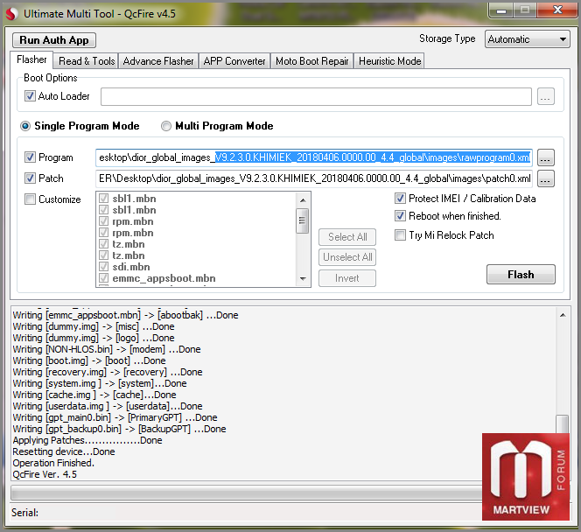The image size is (581, 532).
Task: Toggle Protect IMEI / Calibration Data
Action: click(x=401, y=199)
